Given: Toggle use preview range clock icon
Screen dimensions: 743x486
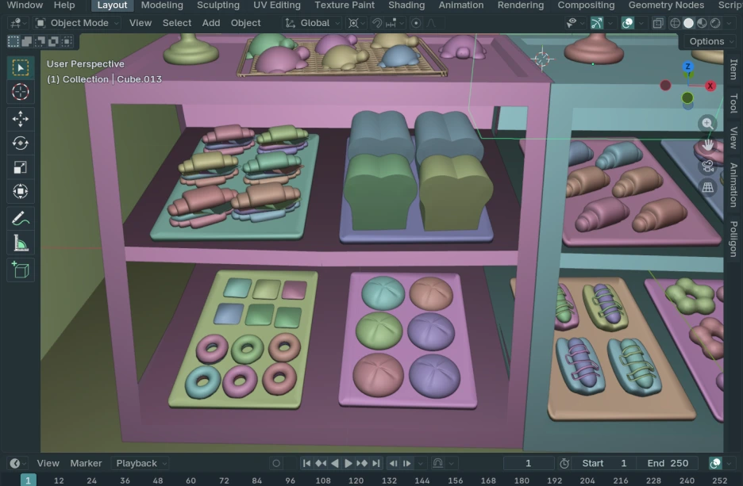Looking at the screenshot, I should tap(564, 463).
